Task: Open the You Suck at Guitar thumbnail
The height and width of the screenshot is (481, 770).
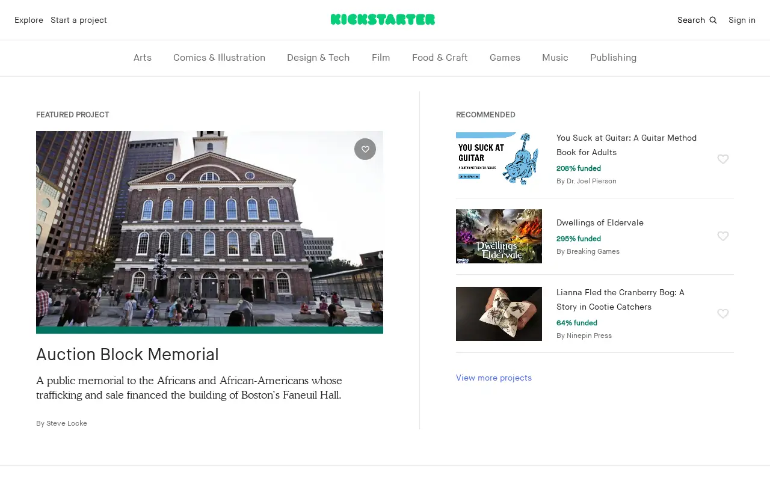Action: pos(499,159)
